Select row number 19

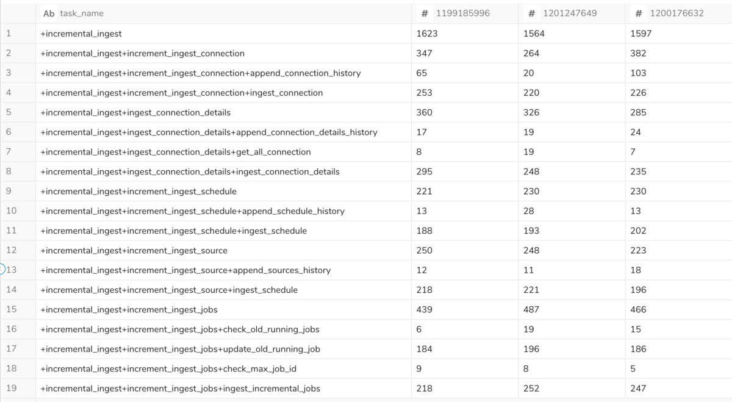pyautogui.click(x=12, y=388)
